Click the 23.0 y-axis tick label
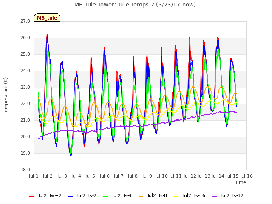Viewport: 272px width, 204px height. (x=25, y=87)
